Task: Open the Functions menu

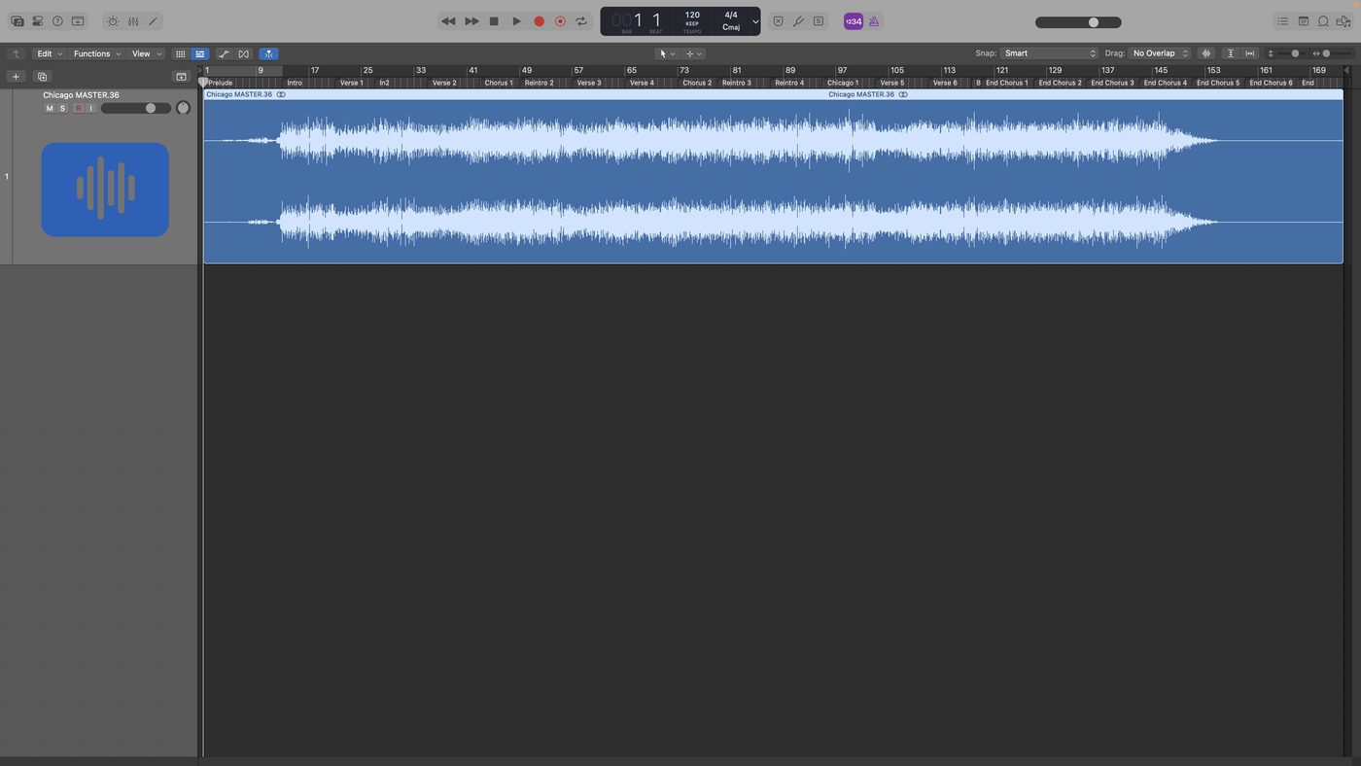Action: pos(97,53)
